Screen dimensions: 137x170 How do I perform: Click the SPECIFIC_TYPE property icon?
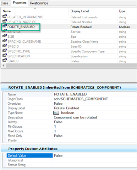pos(5,50)
